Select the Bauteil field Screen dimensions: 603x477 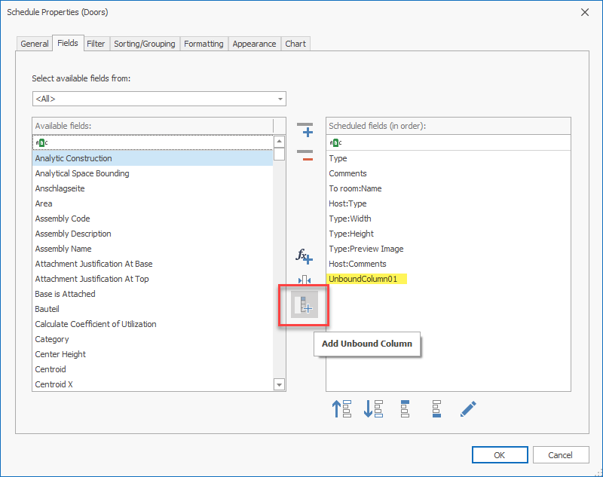(153, 309)
